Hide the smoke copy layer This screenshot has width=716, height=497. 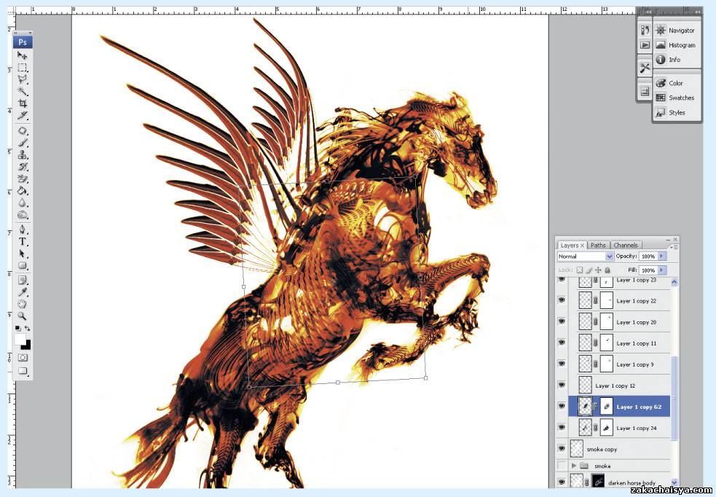coord(562,449)
